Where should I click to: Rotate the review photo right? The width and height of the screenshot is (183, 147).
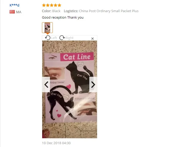click(62, 38)
